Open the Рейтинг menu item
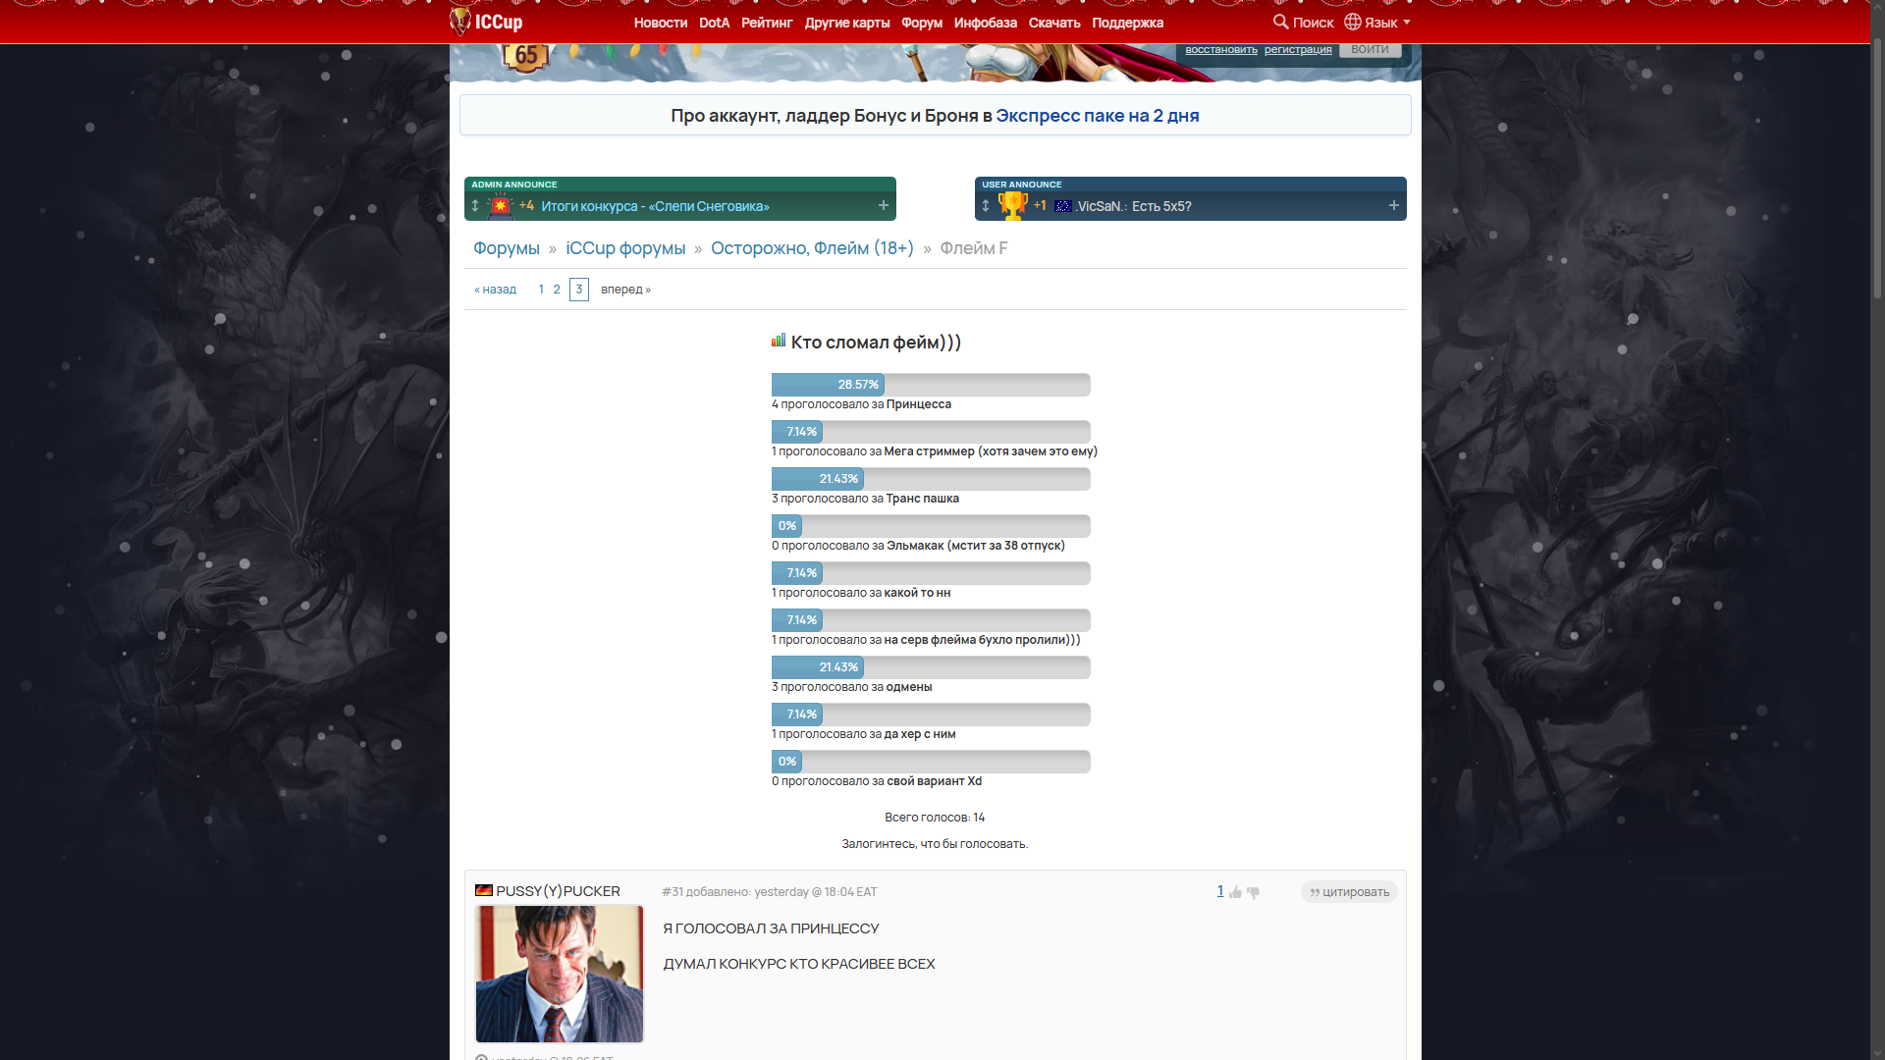Viewport: 1885px width, 1060px height. [x=767, y=23]
